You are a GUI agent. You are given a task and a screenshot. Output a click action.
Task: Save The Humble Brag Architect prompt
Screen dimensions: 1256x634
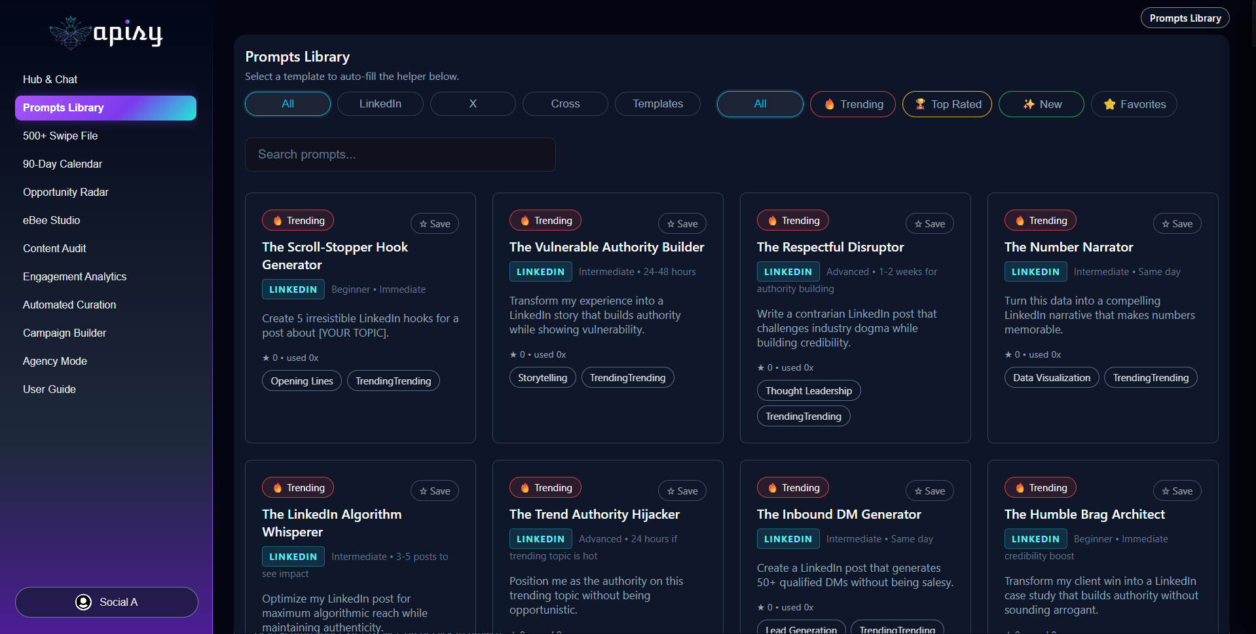1177,491
